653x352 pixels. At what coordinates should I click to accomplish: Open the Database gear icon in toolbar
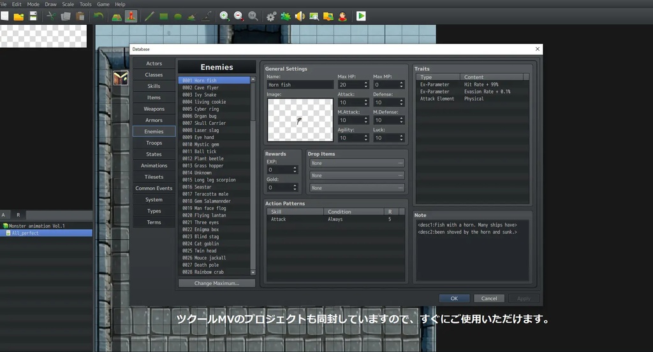(x=271, y=17)
